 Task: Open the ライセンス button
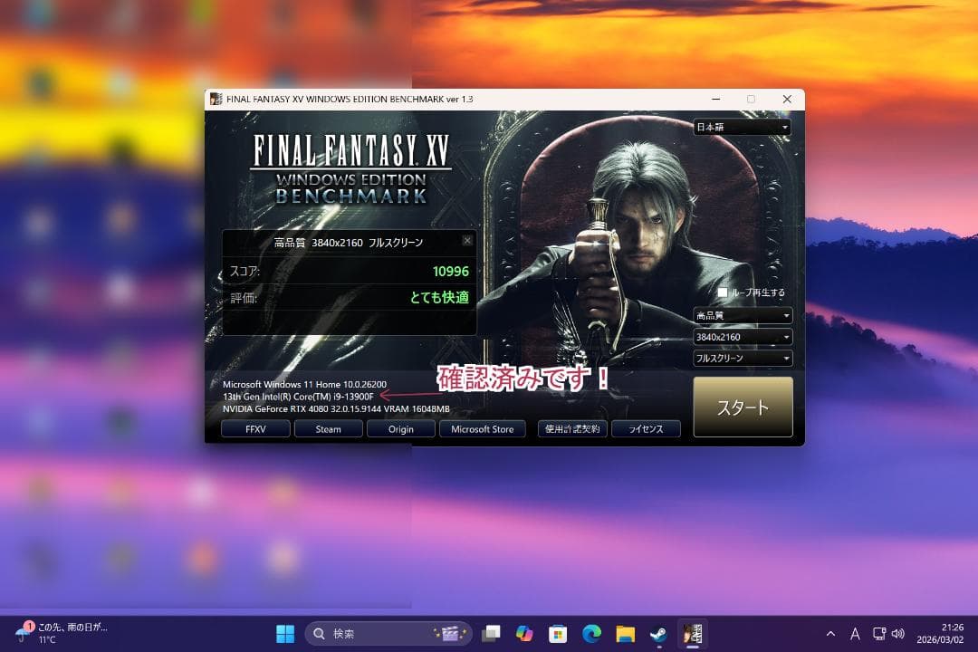(646, 429)
